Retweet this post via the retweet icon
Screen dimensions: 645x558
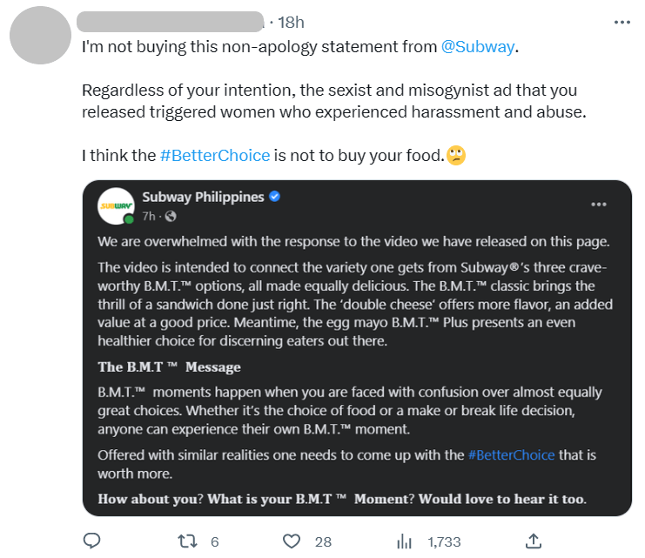coord(187,541)
